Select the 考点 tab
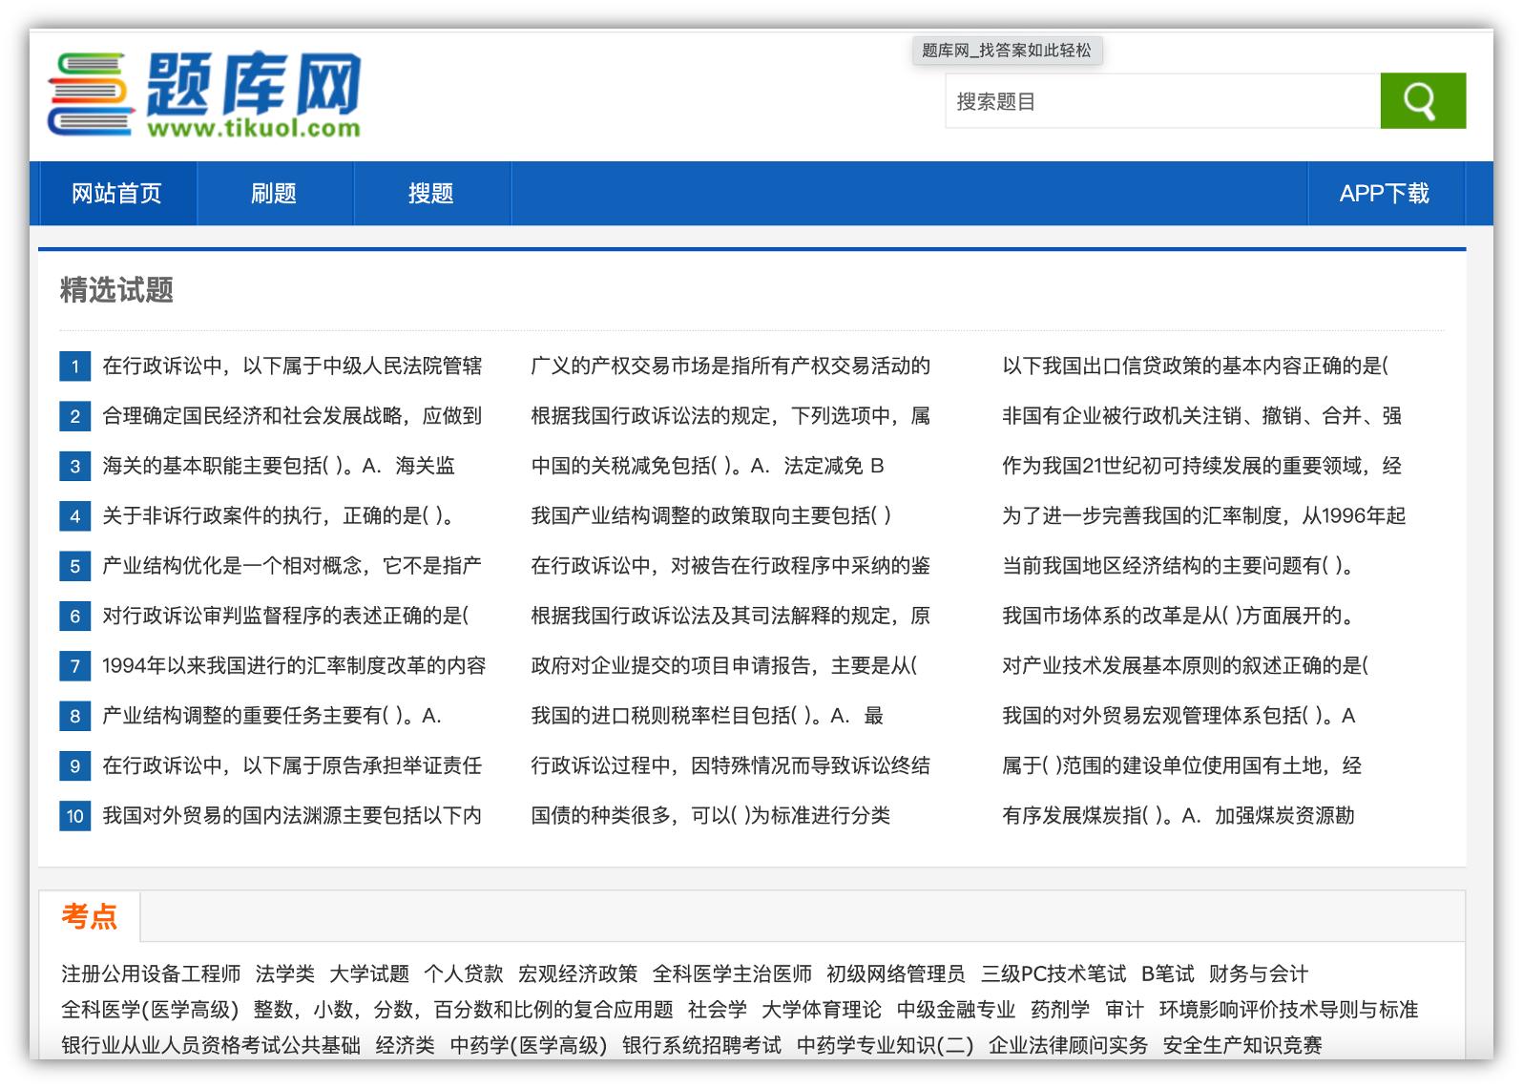This screenshot has width=1523, height=1088. coord(90,916)
